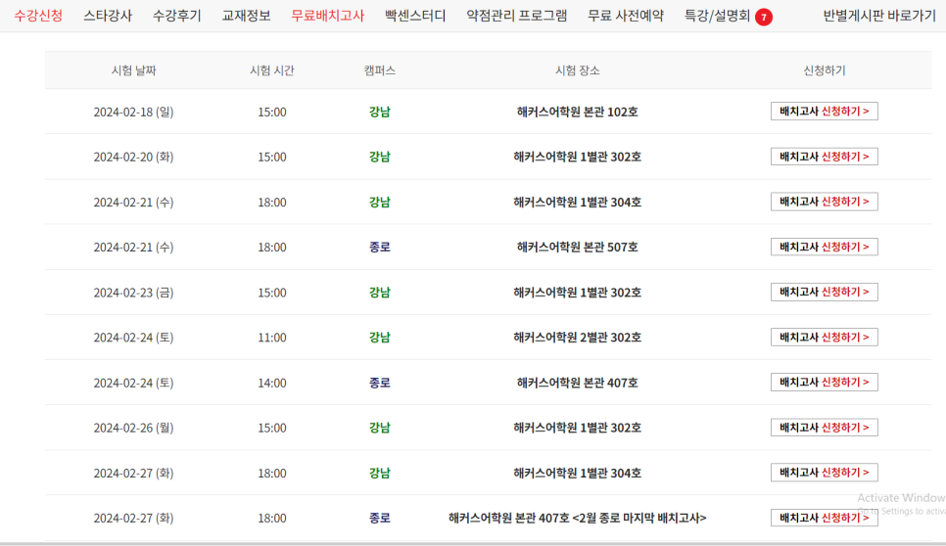Viewport: 946px width, 546px height.
Task: Apply for 02-21 종로 본관 507호 test
Action: [825, 248]
